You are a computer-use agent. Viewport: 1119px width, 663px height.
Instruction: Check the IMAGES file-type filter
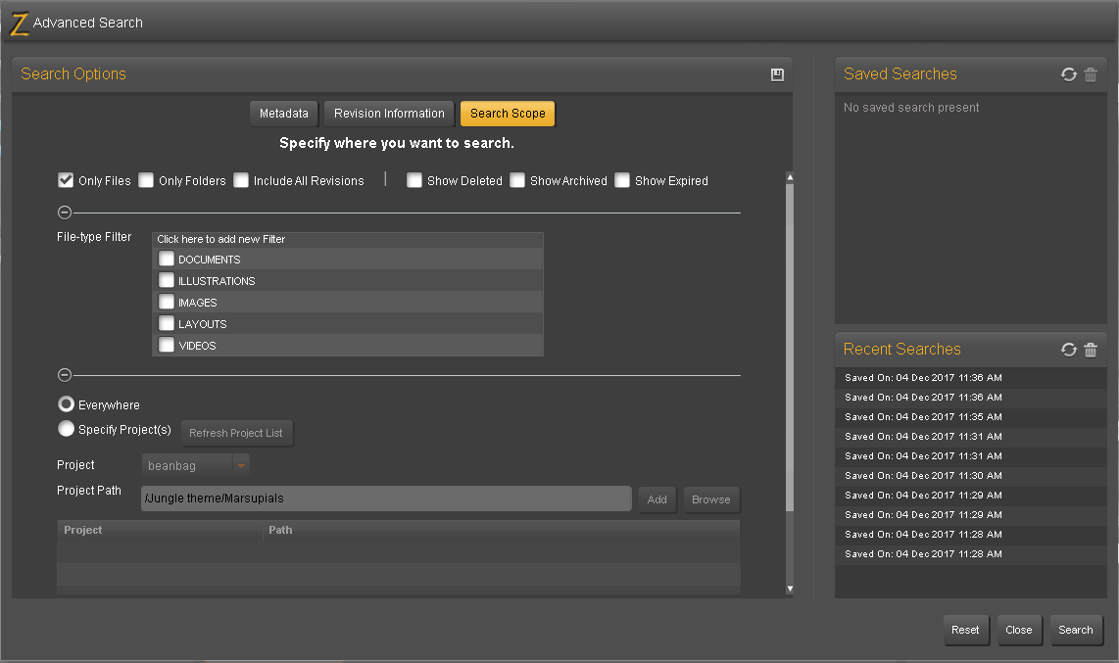pyautogui.click(x=167, y=302)
